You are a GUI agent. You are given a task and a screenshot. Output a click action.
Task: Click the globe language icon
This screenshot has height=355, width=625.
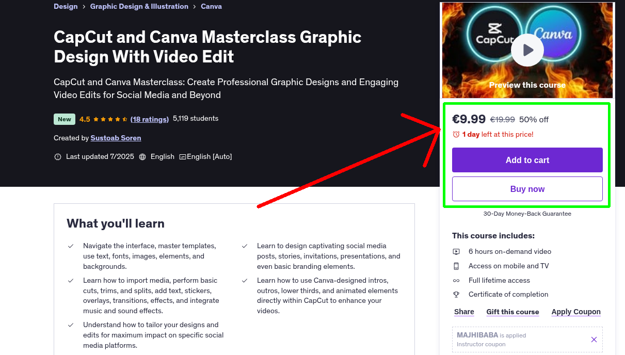142,157
